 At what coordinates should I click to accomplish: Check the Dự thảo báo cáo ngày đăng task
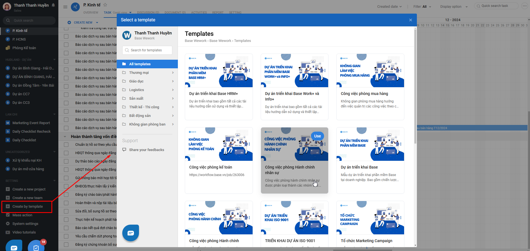point(66,161)
